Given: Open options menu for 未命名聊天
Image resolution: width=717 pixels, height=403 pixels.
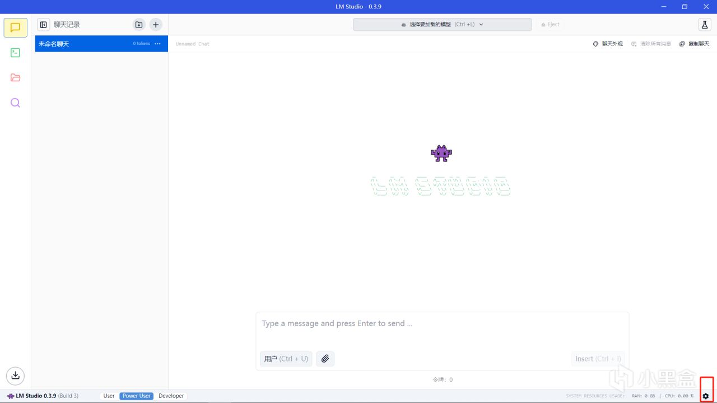Looking at the screenshot, I should [x=158, y=44].
